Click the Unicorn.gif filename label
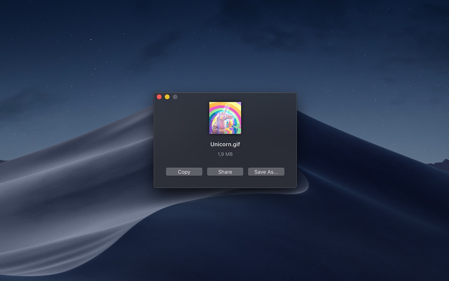Screen dimensions: 449x281 (x=225, y=144)
